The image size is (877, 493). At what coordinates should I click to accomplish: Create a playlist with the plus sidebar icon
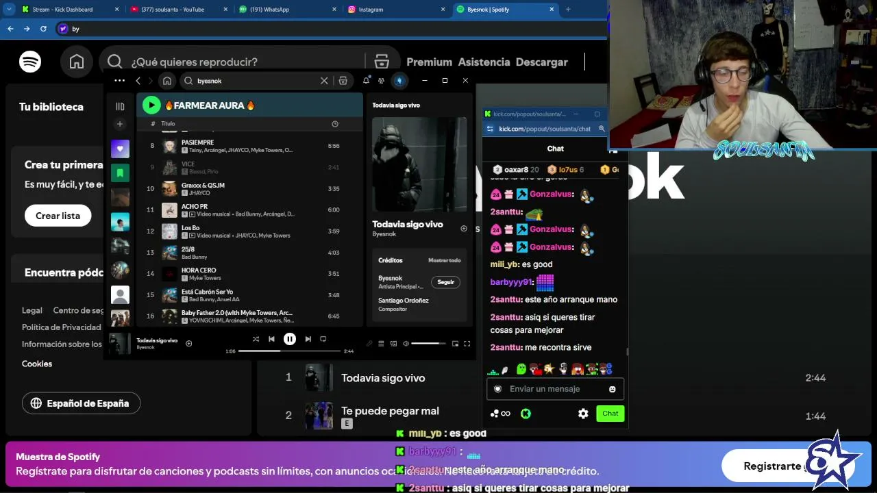tap(120, 124)
